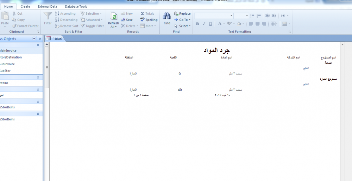Open the Selection filter dropdown
The height and width of the screenshot is (181, 352).
91,14
